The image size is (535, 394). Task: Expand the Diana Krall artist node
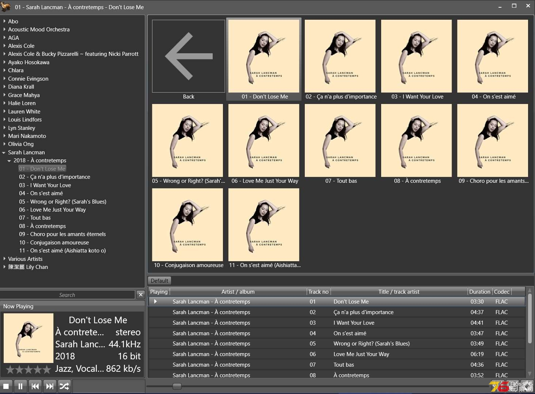(4, 86)
